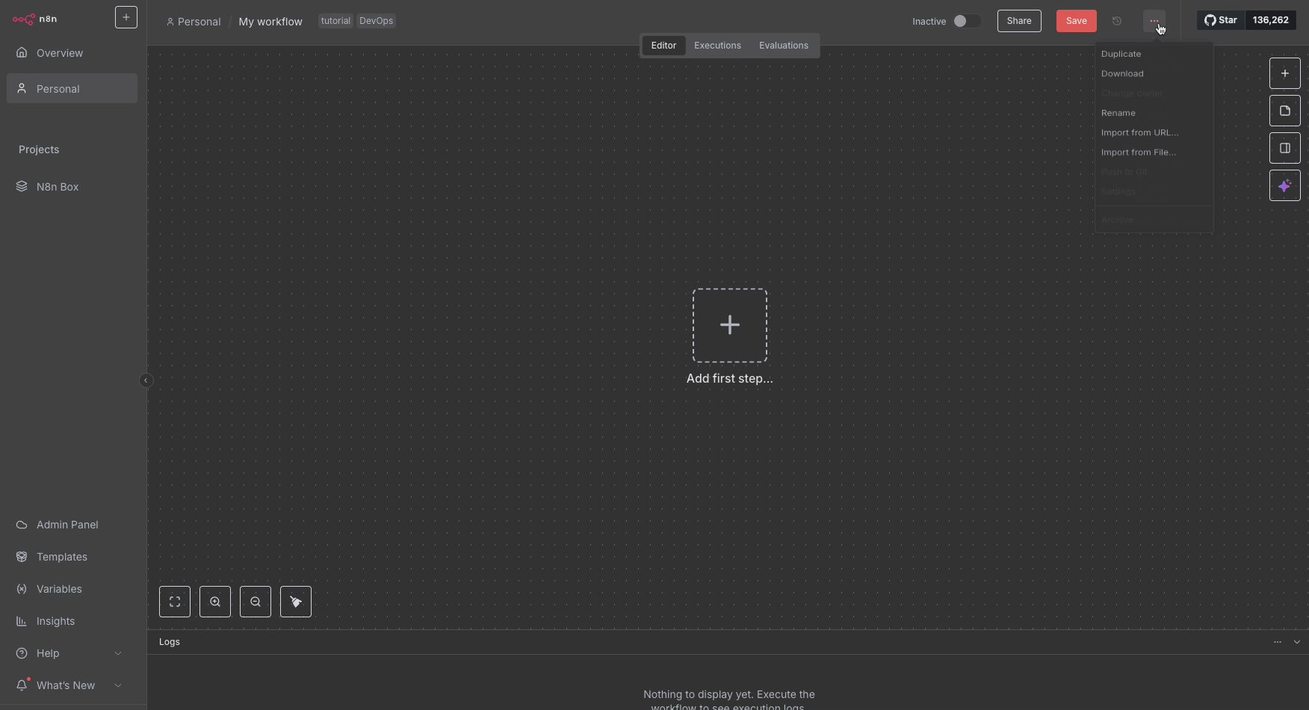Viewport: 1309px width, 710px height.
Task: Open the AI assistant sparkle icon
Action: (x=1284, y=185)
